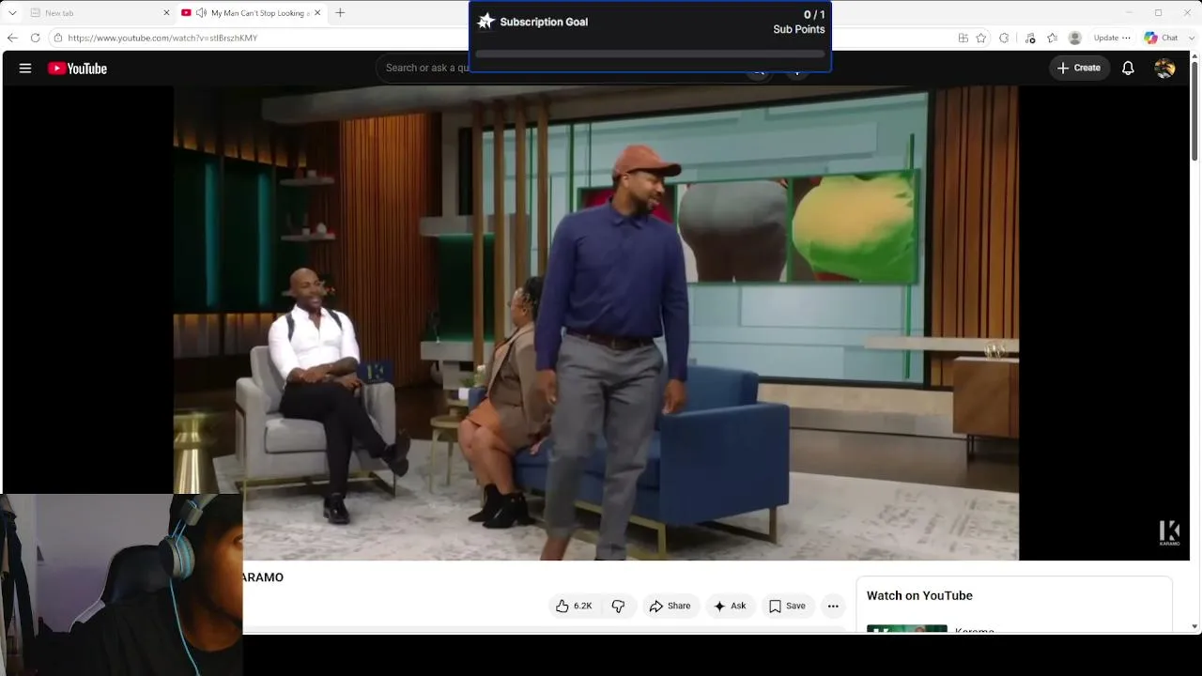Screen dimensions: 1202x676
Task: Go back in browser history
Action: 12,38
